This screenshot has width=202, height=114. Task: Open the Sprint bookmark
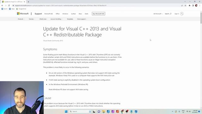coord(4,9)
